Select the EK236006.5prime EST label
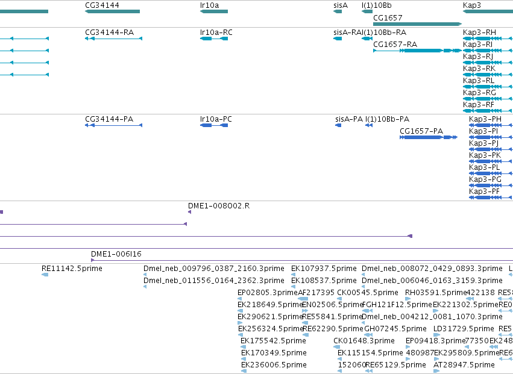513x374 pixels. click(x=274, y=365)
